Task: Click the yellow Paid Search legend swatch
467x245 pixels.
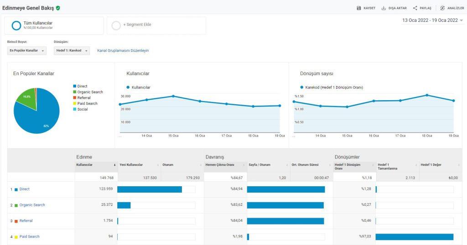Action: (75, 103)
